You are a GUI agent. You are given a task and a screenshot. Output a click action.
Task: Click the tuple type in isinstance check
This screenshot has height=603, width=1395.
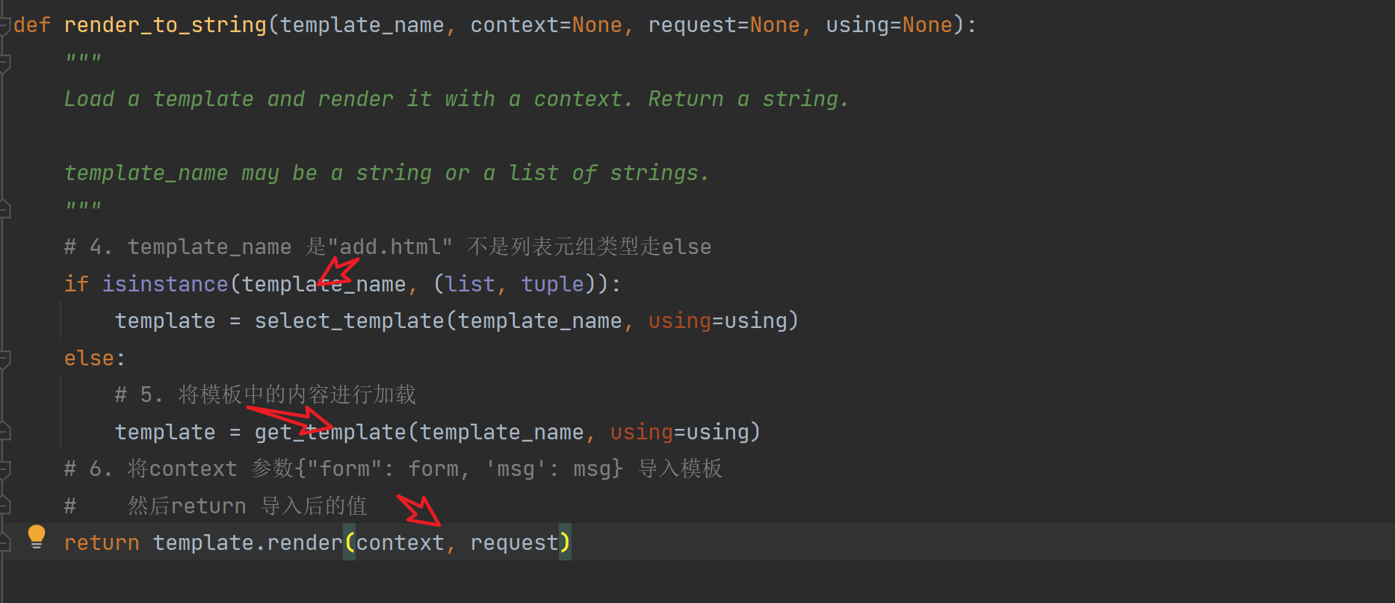coord(552,284)
